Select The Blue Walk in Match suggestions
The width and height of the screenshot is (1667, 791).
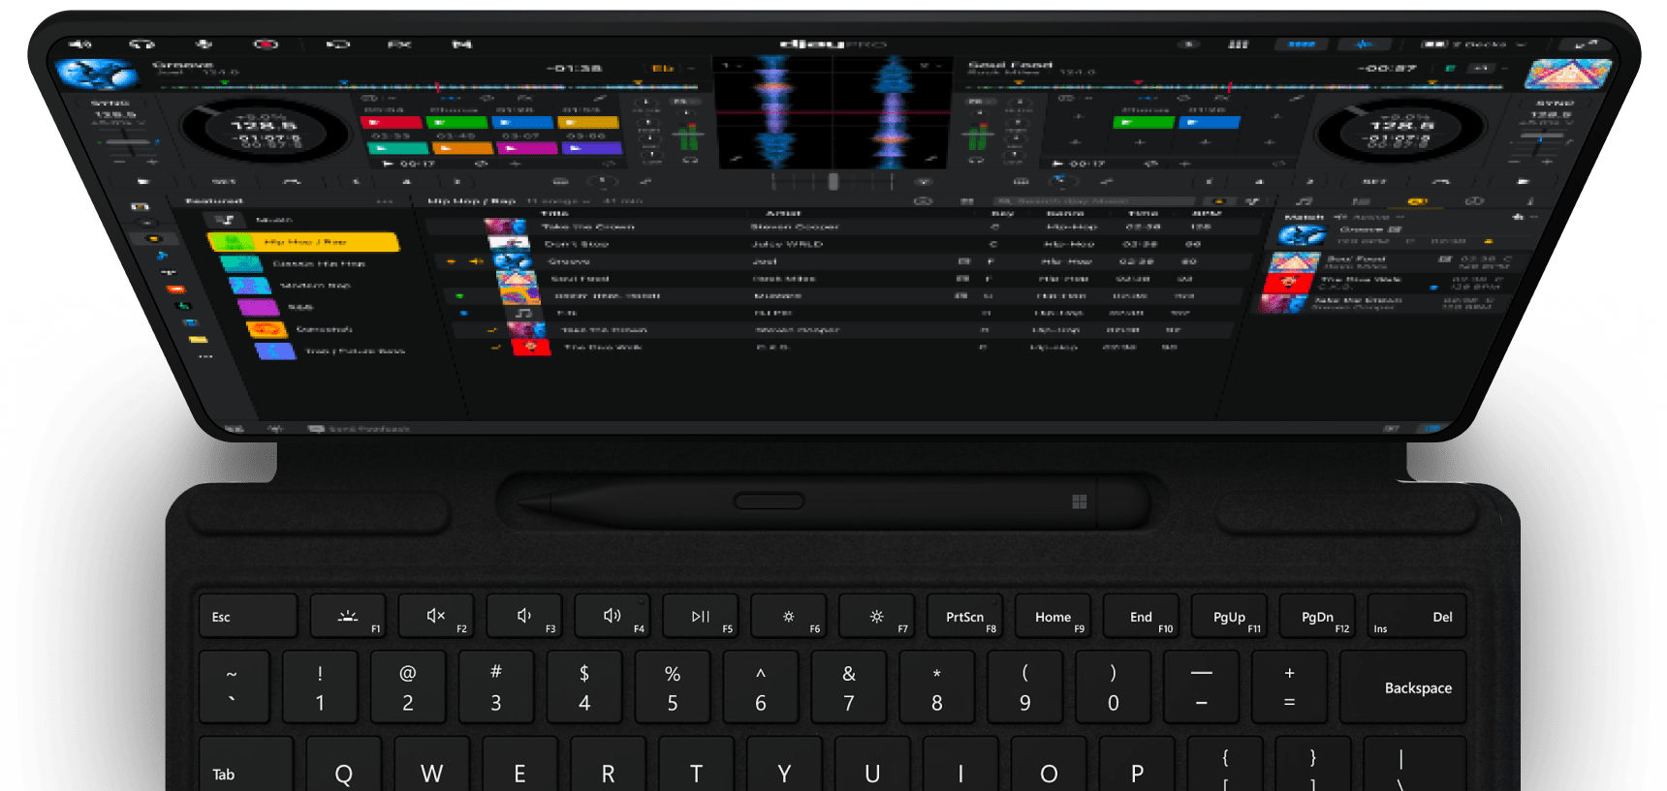(x=1386, y=283)
